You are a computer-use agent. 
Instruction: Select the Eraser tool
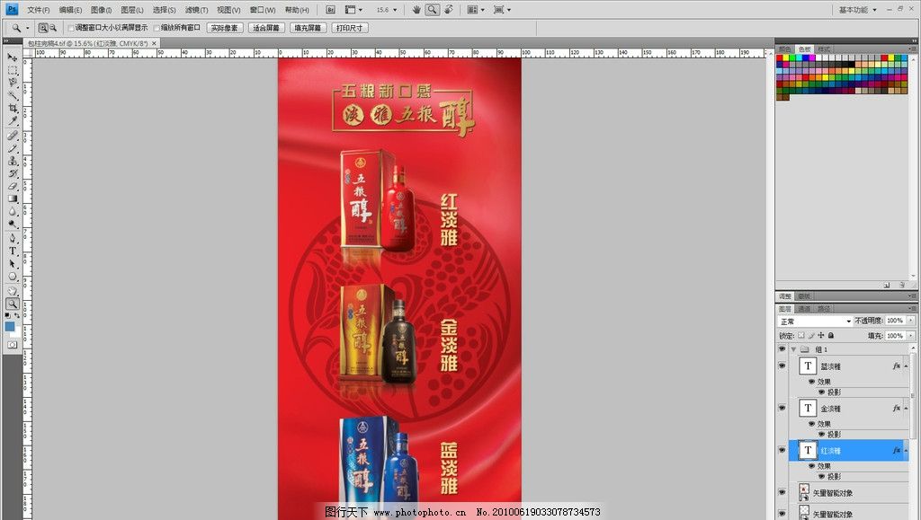pos(13,187)
